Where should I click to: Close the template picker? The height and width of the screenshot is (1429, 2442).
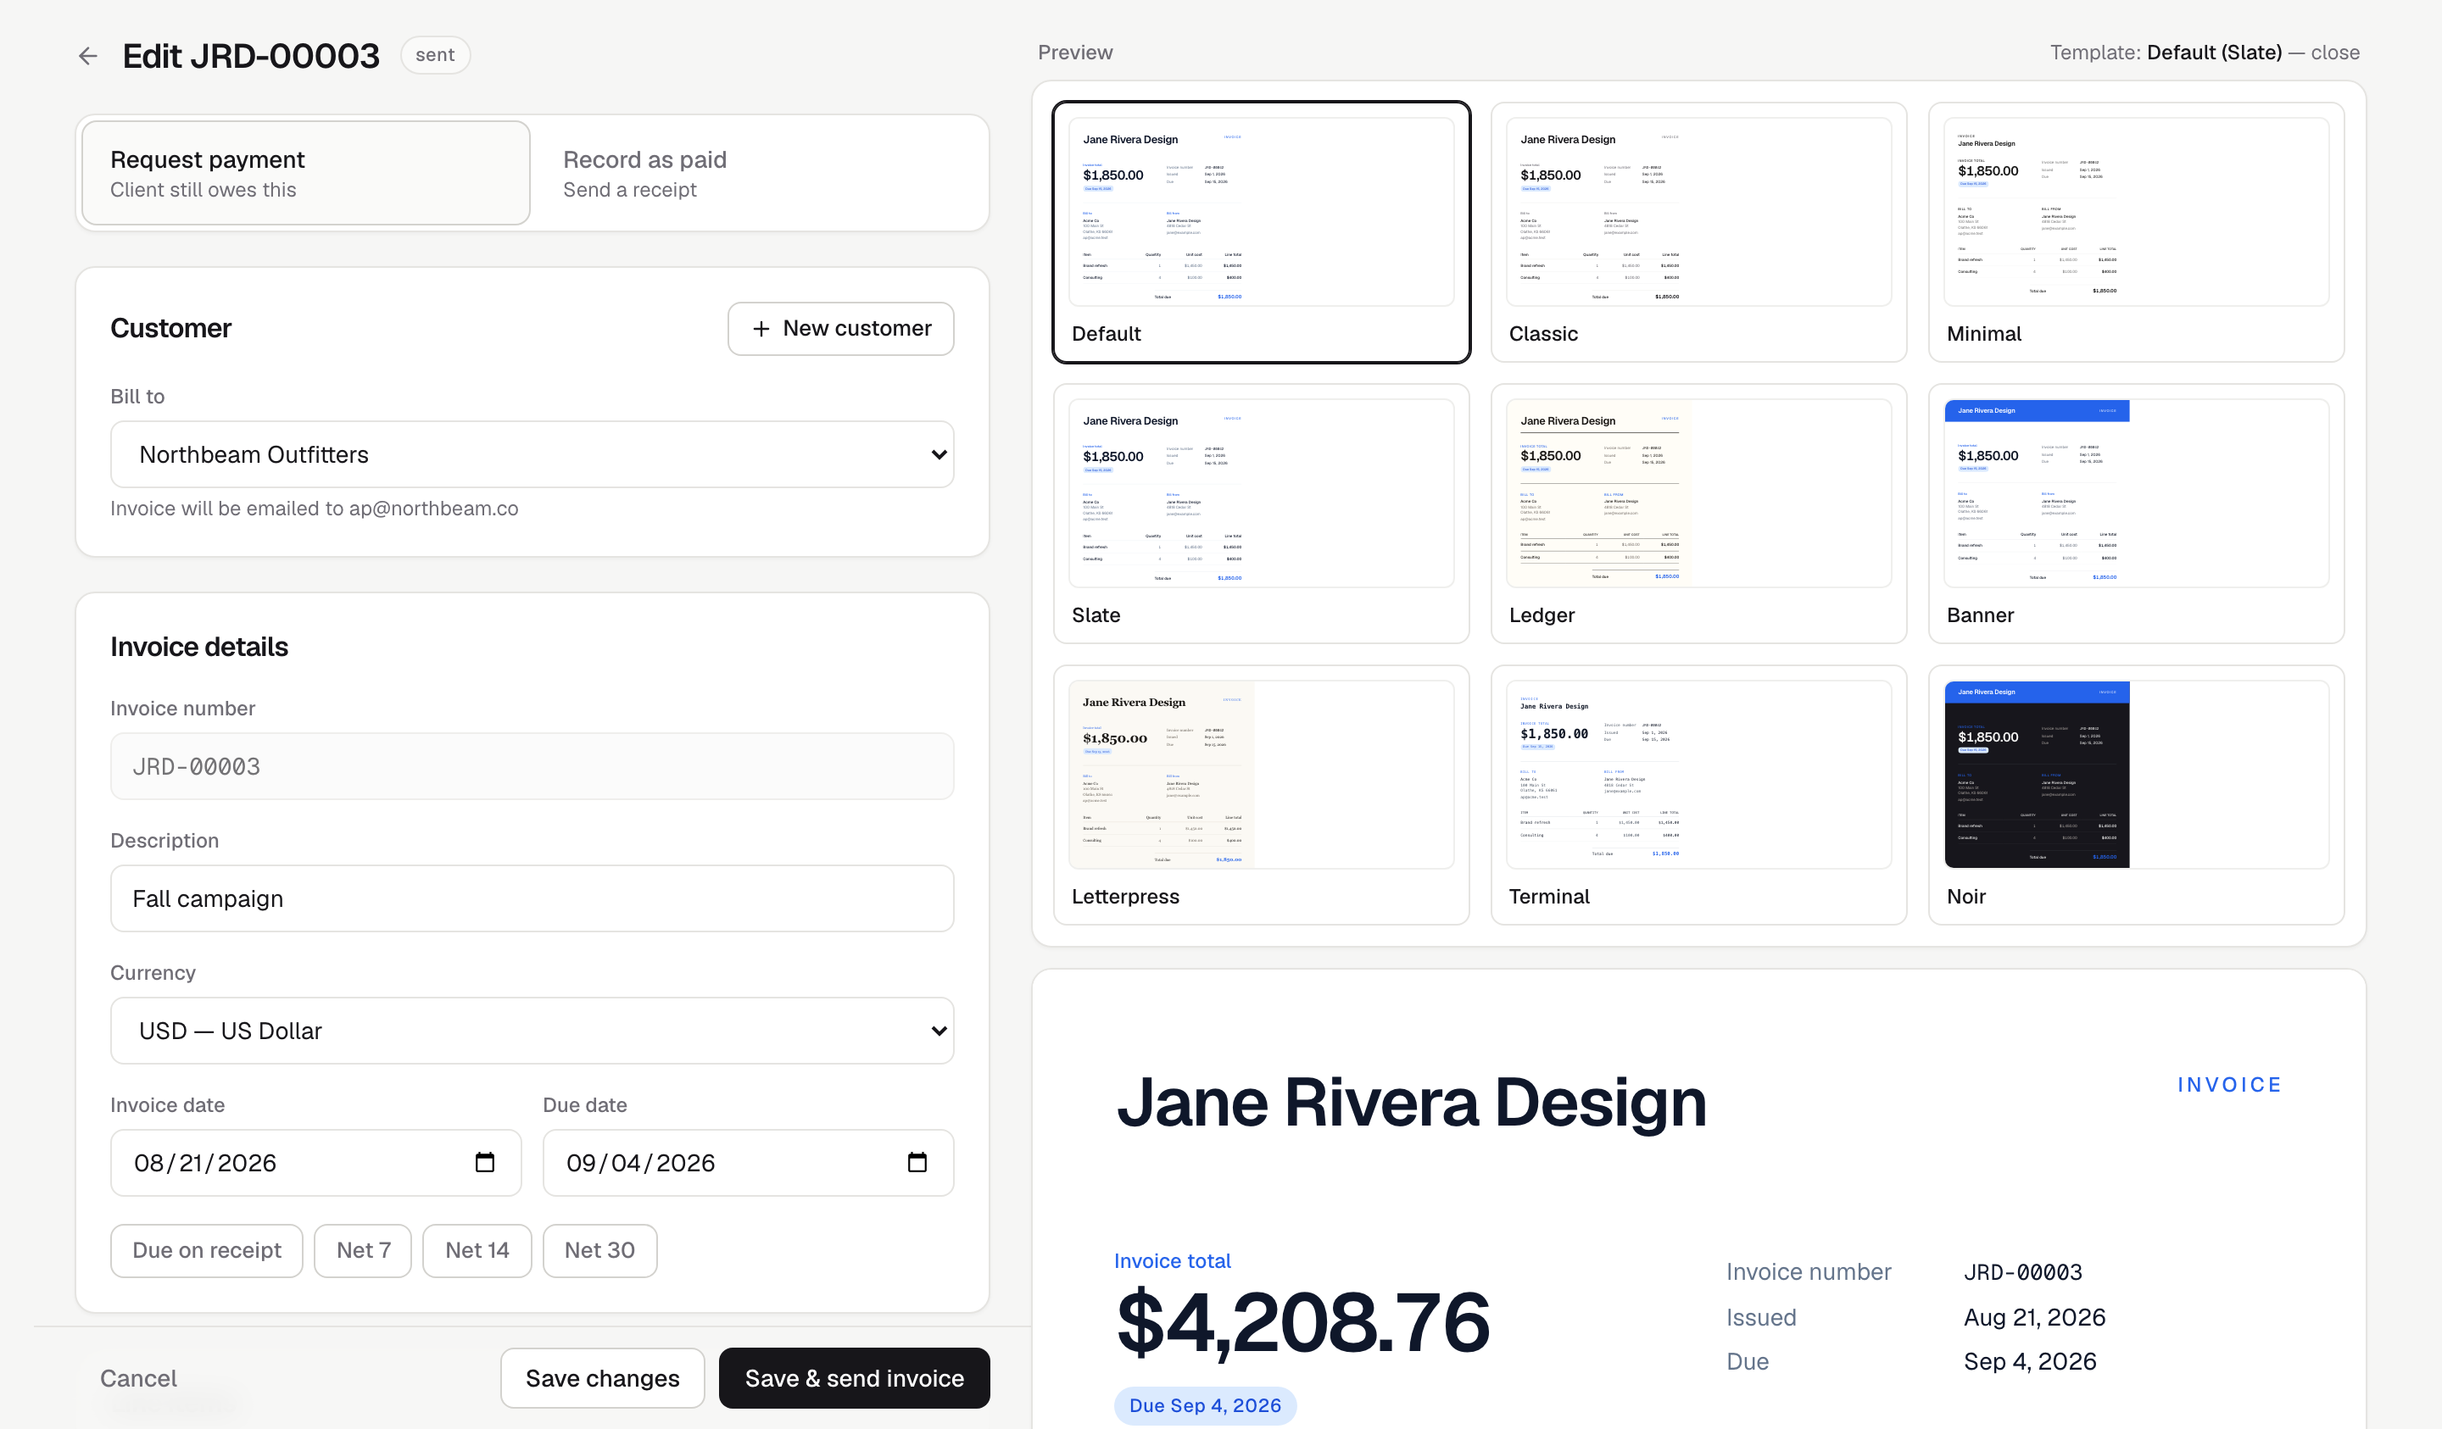(2334, 53)
